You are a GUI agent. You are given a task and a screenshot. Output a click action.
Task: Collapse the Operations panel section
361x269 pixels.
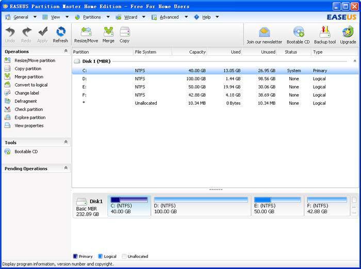pyautogui.click(x=65, y=51)
